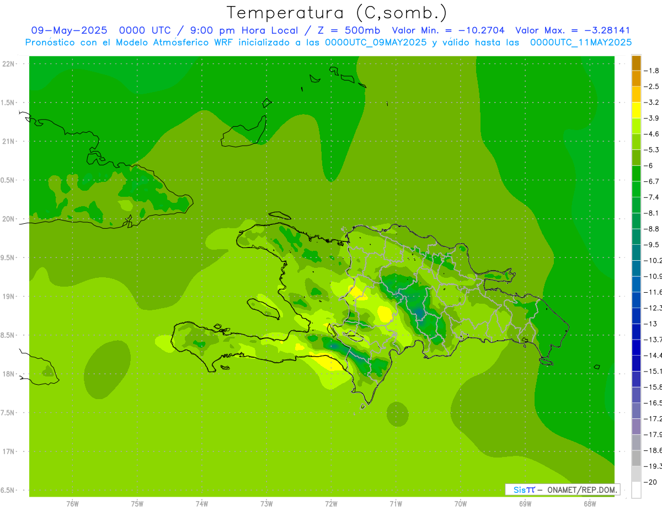Viewport: 662px width, 511px height.
Task: Click the '-17.2' legend value
Action: pyautogui.click(x=653, y=418)
